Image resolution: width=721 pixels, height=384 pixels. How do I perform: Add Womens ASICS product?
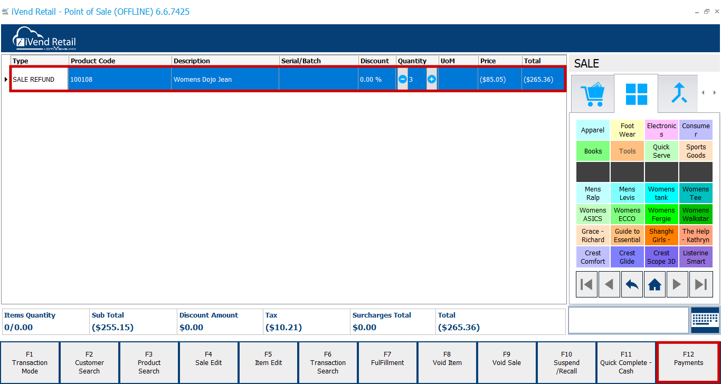593,214
